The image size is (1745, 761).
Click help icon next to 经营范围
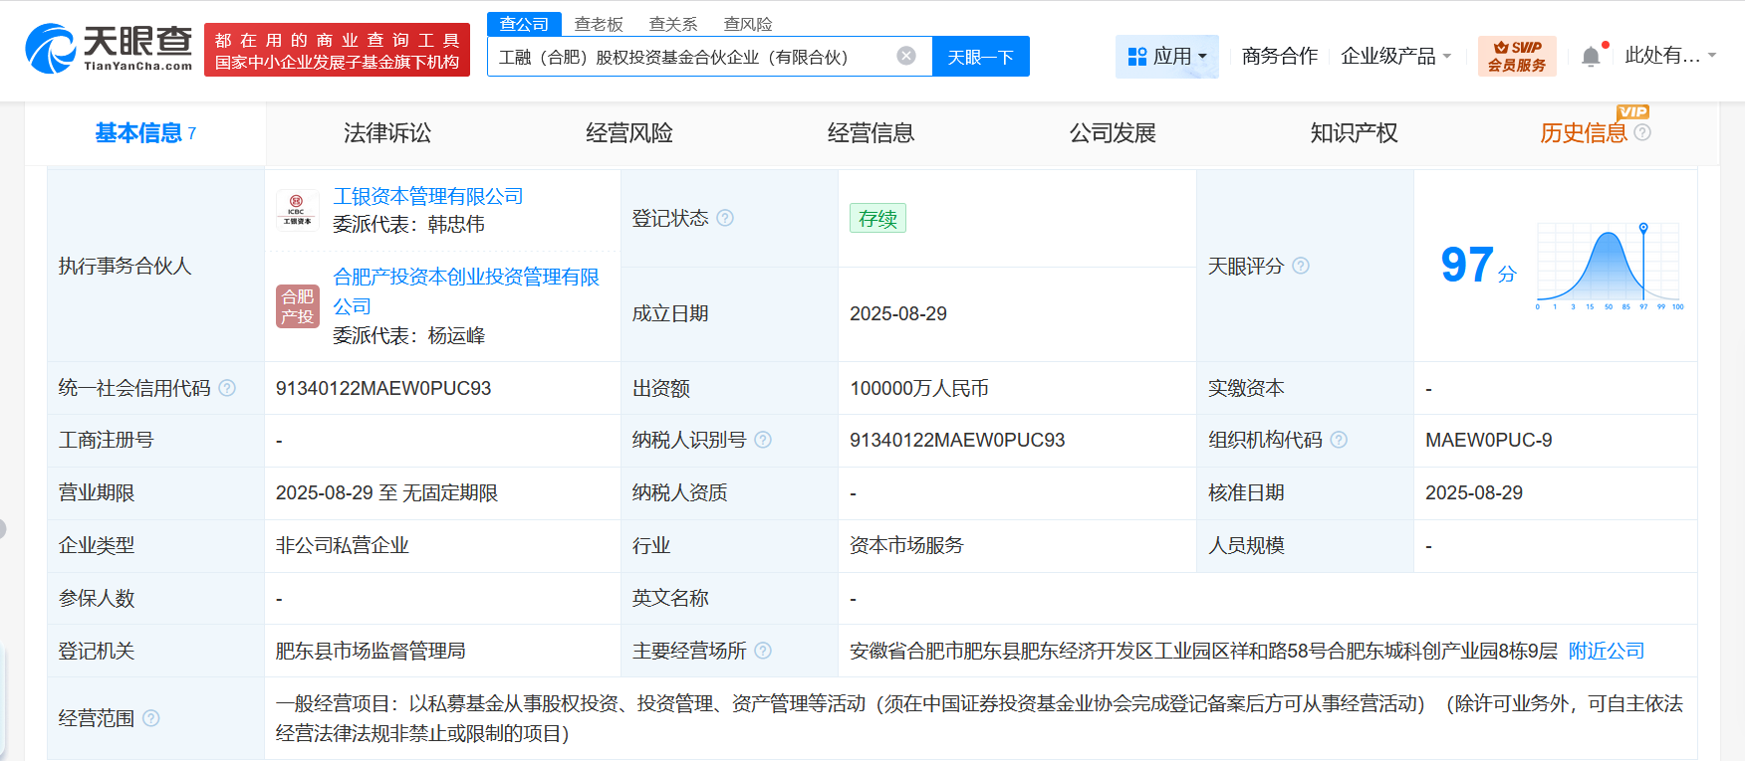tap(151, 718)
